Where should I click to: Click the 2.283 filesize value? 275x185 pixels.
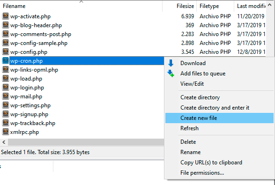tap(187, 34)
